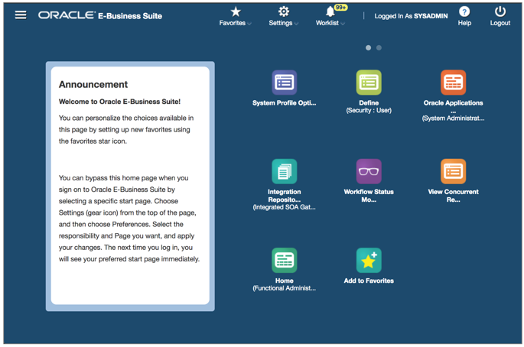
Task: Open Integration Repository tile icon
Action: click(284, 171)
